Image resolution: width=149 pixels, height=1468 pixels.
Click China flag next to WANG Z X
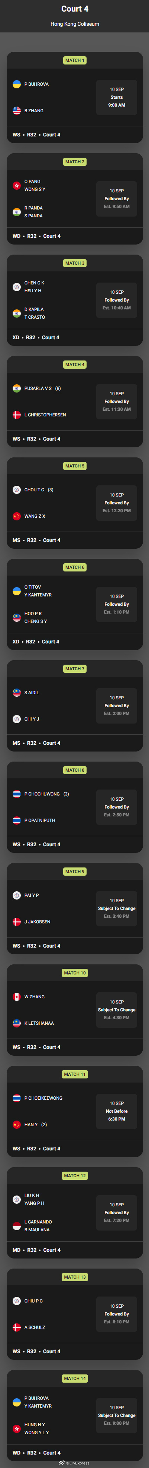click(x=16, y=516)
